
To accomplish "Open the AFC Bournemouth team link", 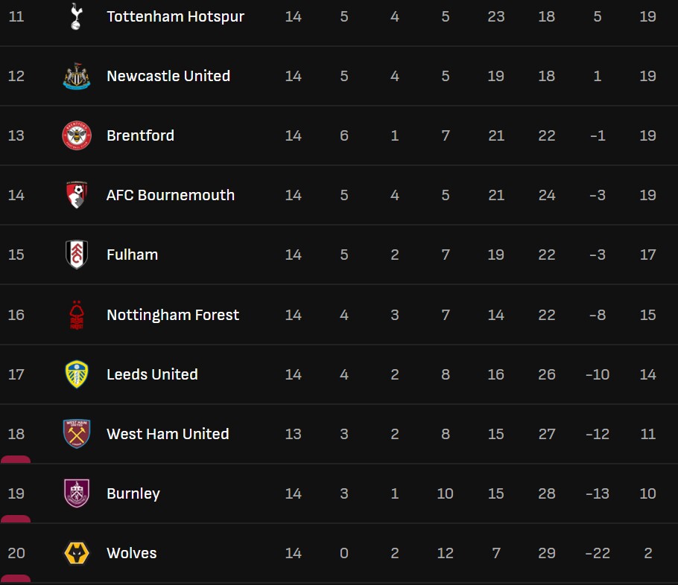I will pos(171,195).
